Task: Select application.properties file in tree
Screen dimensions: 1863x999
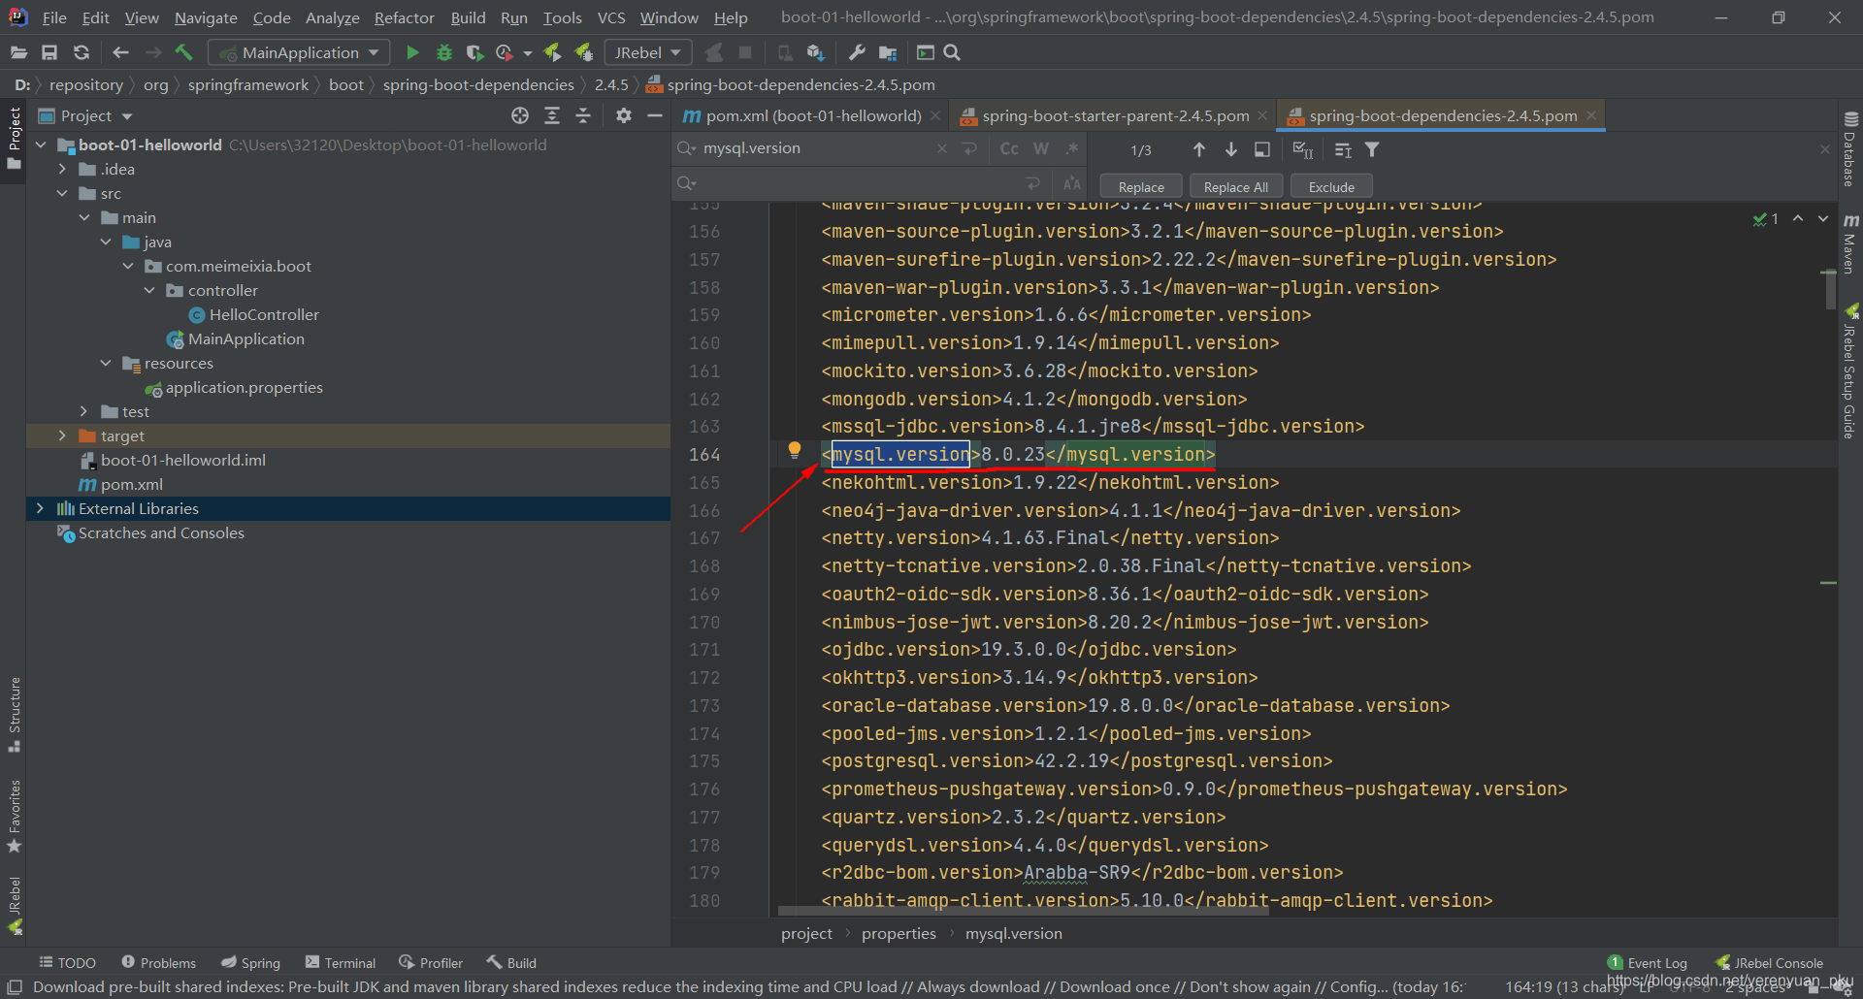Action: [233, 387]
